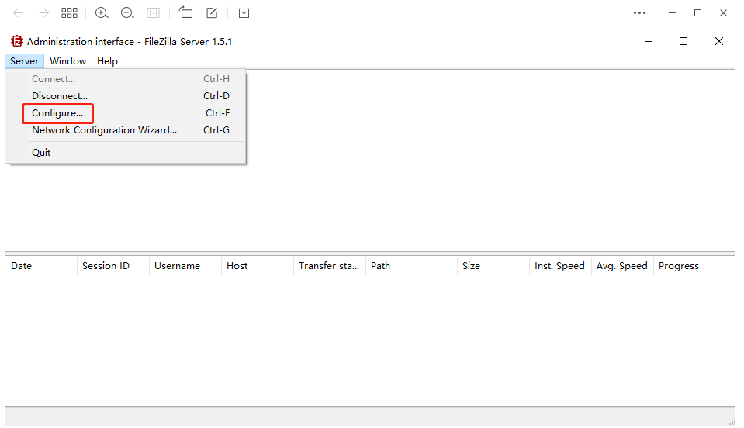Click the Size column header
The height and width of the screenshot is (428, 744).
tap(493, 266)
